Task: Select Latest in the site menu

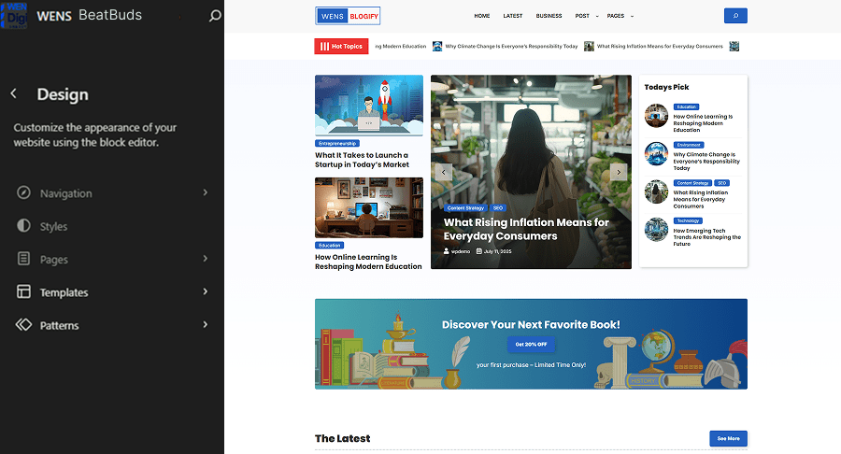Action: pos(513,16)
